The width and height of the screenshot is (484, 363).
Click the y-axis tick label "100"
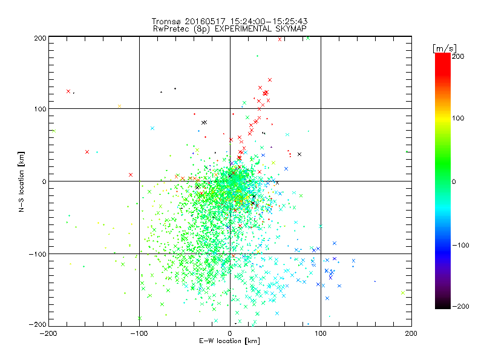pyautogui.click(x=41, y=109)
